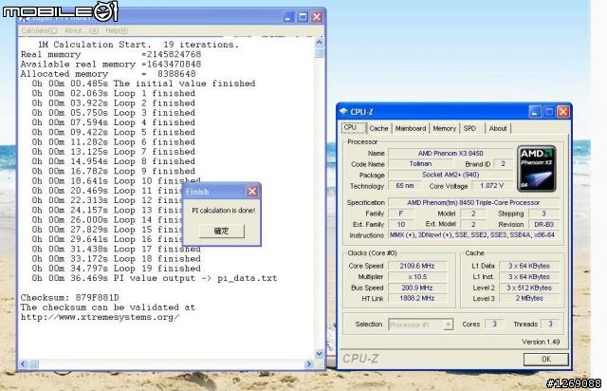Click the 'http://www.xtremesystems.org/' text
Image resolution: width=607 pixels, height=391 pixels.
coord(100,317)
